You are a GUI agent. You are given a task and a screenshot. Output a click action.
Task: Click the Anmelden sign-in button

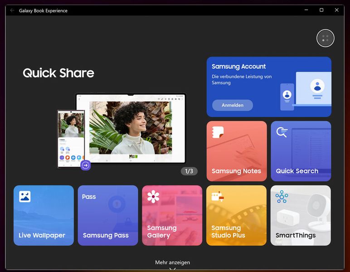coord(233,105)
